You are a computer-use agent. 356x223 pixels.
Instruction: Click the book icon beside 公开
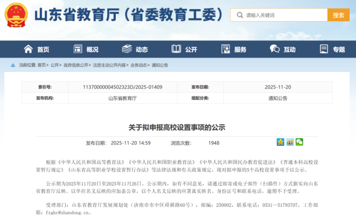tap(175, 49)
